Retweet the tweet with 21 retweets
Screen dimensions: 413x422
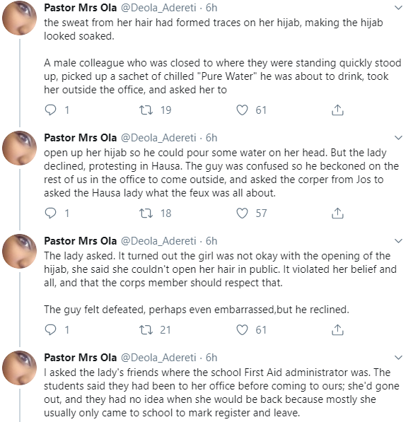click(x=146, y=329)
